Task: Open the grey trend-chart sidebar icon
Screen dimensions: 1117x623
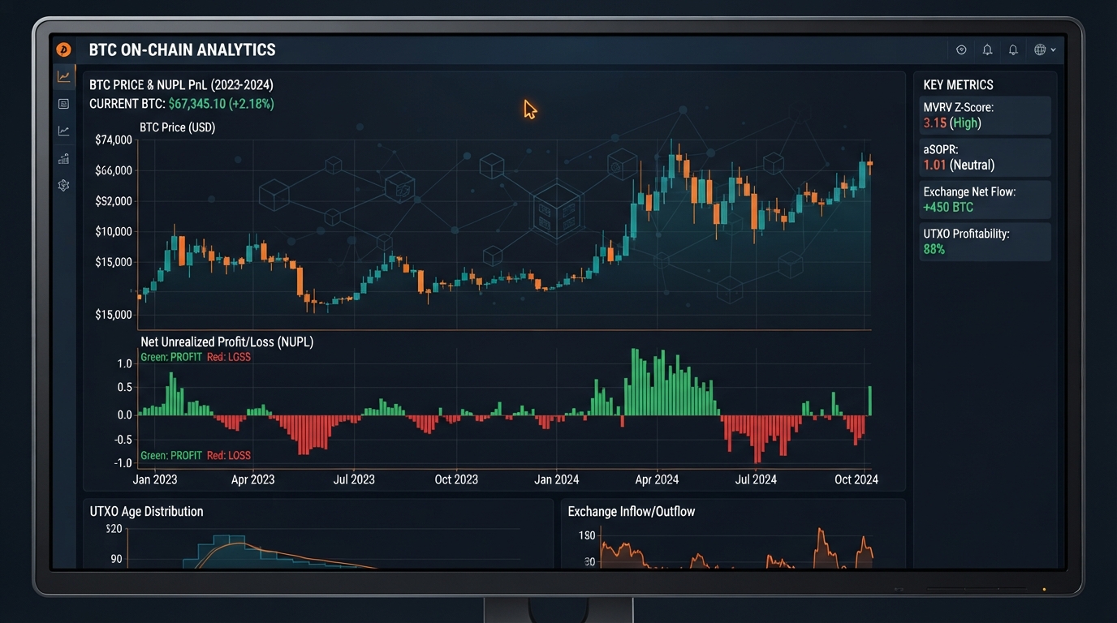Action: (63, 131)
